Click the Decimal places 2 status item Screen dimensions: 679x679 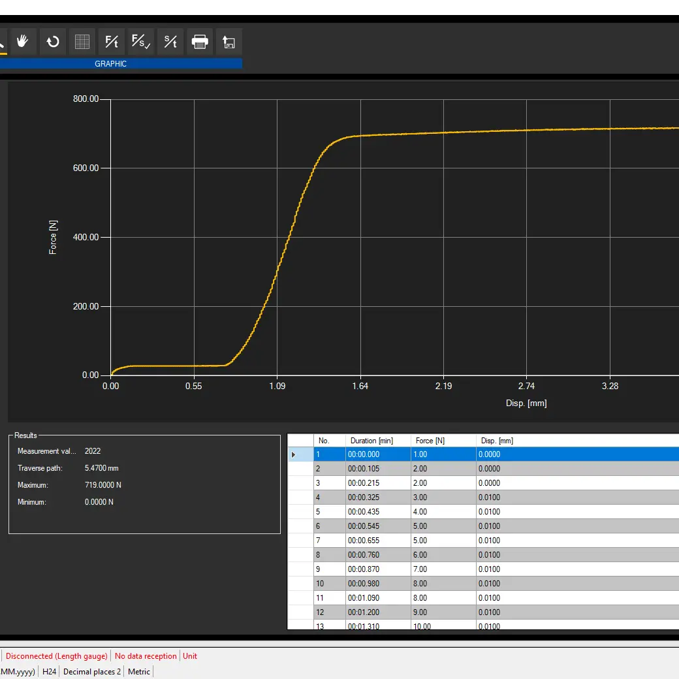pos(92,672)
